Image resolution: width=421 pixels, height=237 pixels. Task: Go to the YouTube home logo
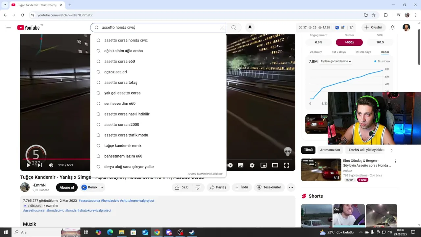pyautogui.click(x=29, y=28)
